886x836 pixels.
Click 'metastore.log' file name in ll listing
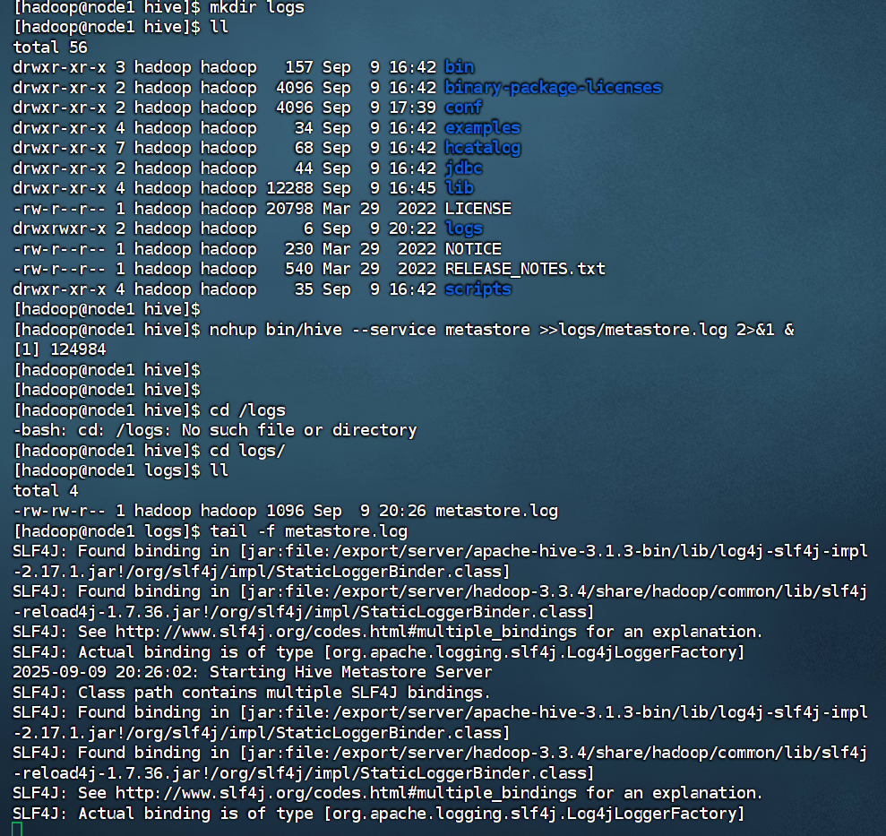496,511
